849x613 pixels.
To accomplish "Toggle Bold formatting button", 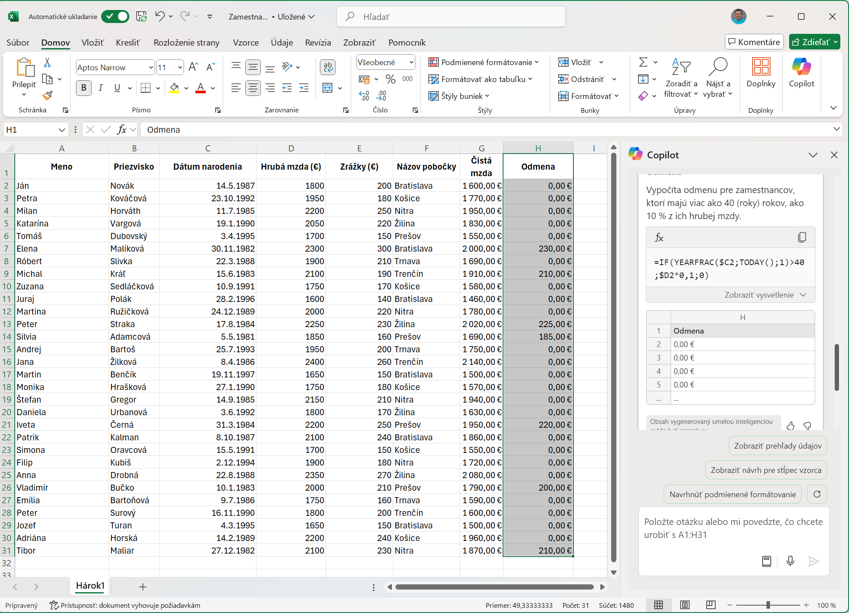I will click(x=84, y=88).
